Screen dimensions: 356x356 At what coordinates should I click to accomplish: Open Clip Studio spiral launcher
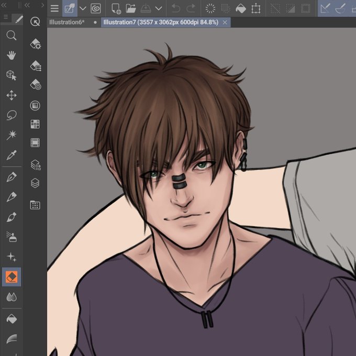tap(96, 8)
